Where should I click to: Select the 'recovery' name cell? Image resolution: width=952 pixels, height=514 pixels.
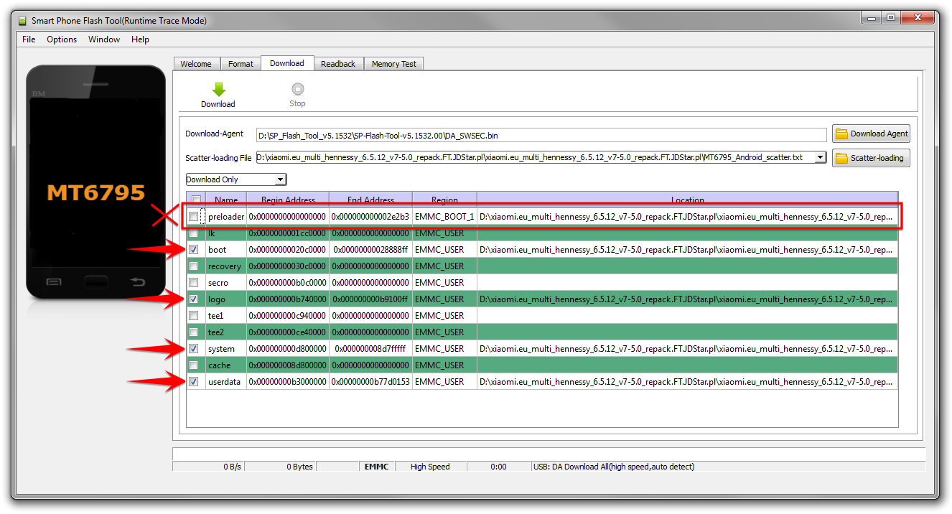coord(226,266)
